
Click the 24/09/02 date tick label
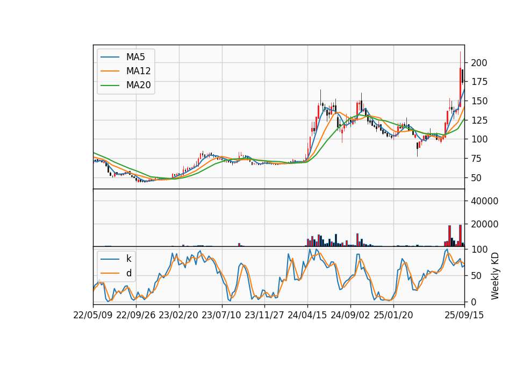[350, 315]
